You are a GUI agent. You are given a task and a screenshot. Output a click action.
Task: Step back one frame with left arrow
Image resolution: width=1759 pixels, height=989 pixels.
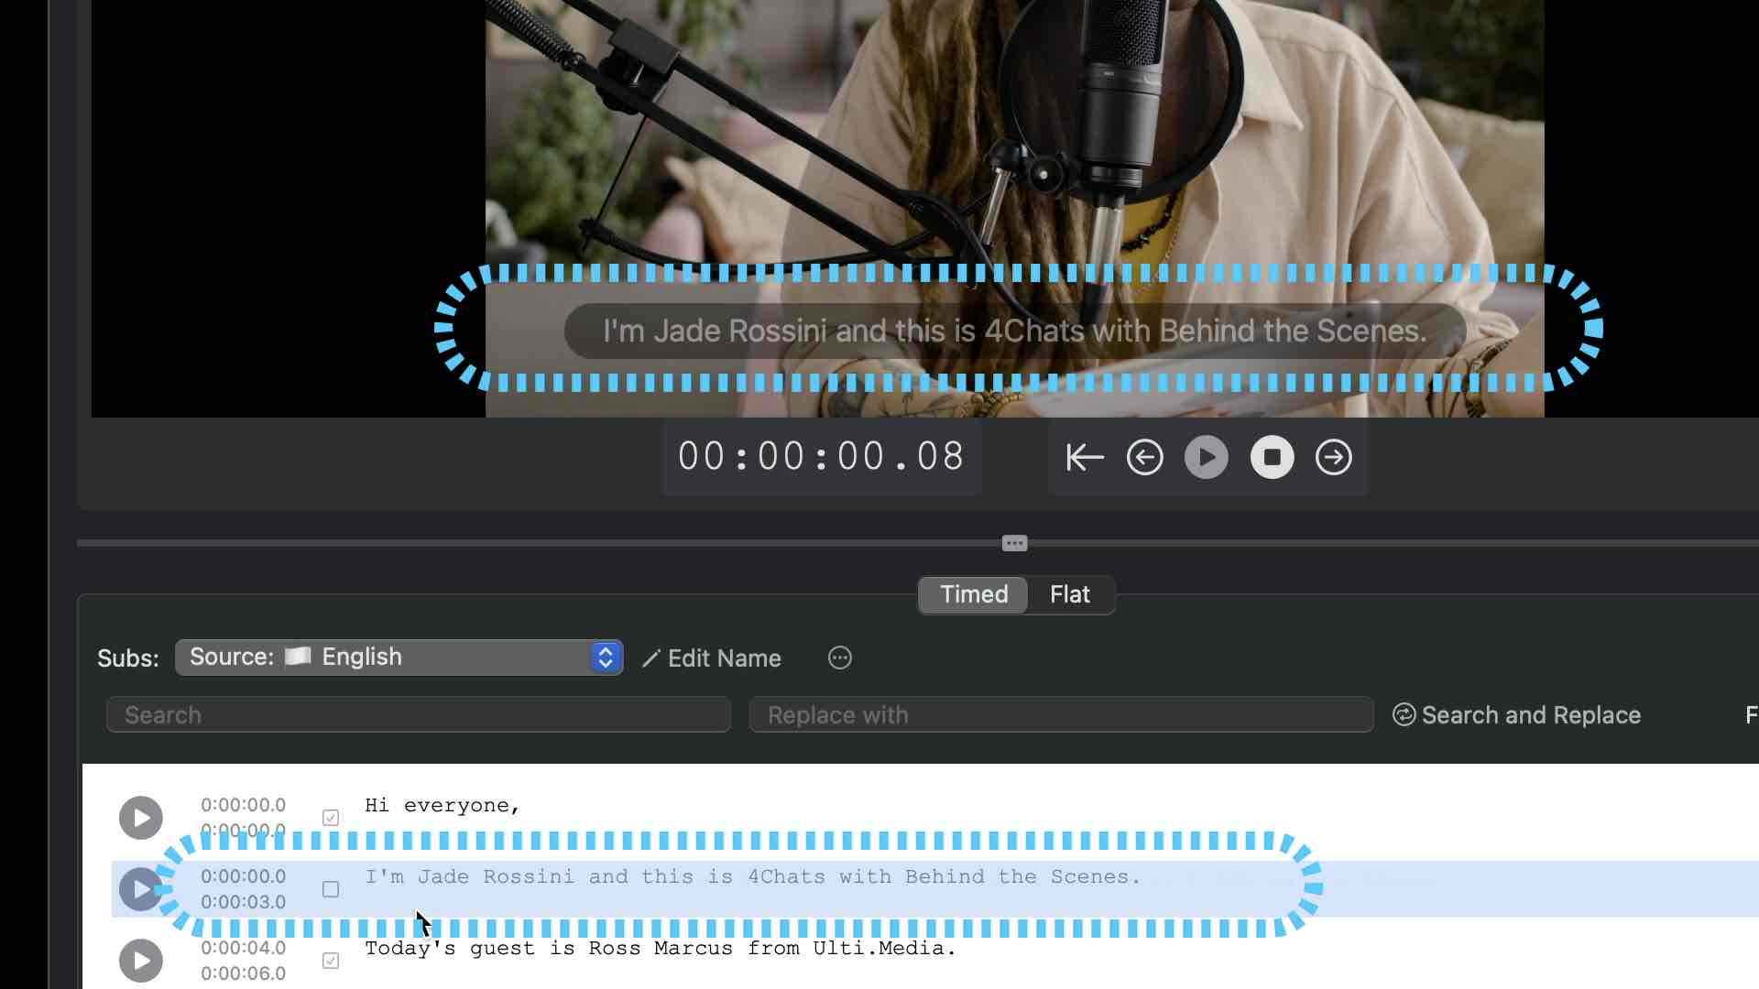tap(1145, 457)
